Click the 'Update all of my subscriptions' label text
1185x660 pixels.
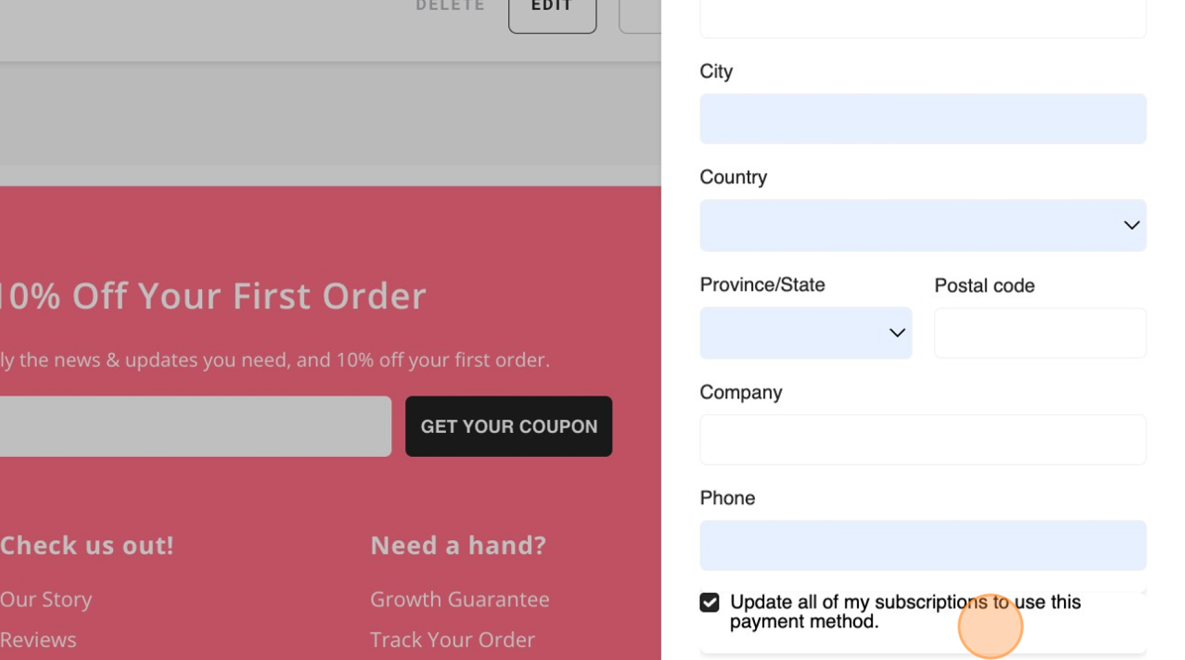coord(905,611)
